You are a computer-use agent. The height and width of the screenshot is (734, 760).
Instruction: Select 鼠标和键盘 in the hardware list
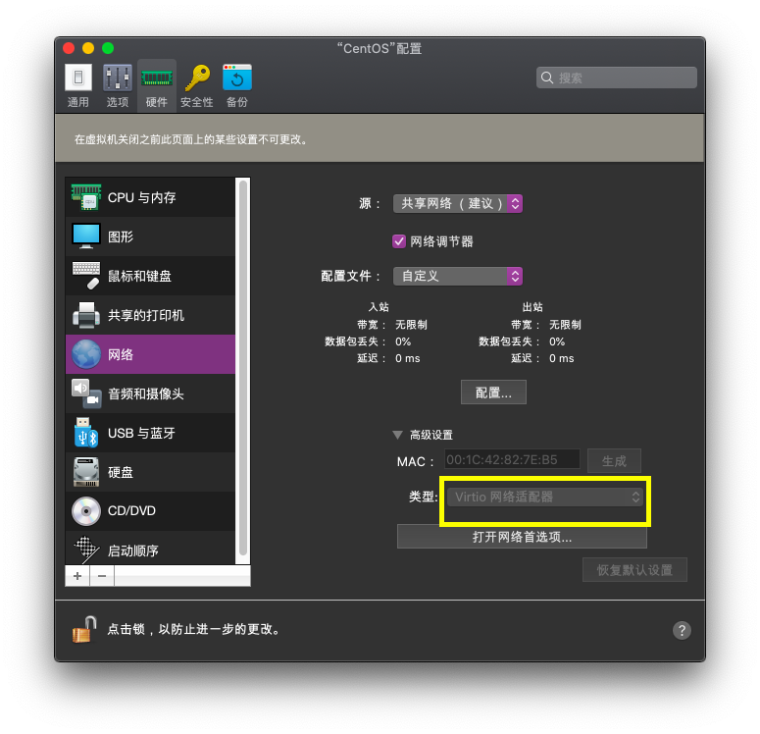150,276
